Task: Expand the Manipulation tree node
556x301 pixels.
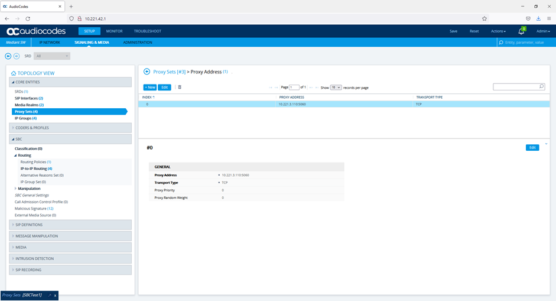Action: (15, 189)
